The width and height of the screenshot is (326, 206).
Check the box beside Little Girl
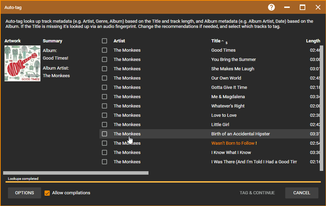[104, 125]
